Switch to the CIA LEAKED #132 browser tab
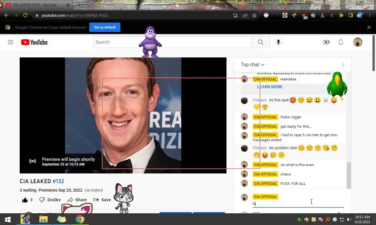 pyautogui.click(x=37, y=5)
